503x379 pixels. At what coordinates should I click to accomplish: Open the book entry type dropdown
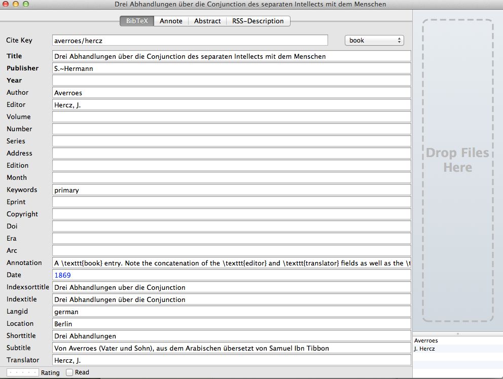(x=374, y=41)
